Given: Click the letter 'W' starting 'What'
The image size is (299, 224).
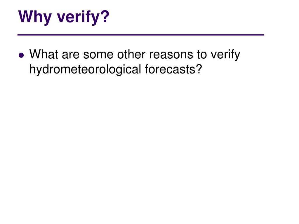Looking at the screenshot, I should tap(34, 54).
